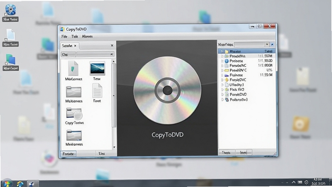Click the Tiepte button in the right panel
Viewport: 332px width, 187px height.
227,153
